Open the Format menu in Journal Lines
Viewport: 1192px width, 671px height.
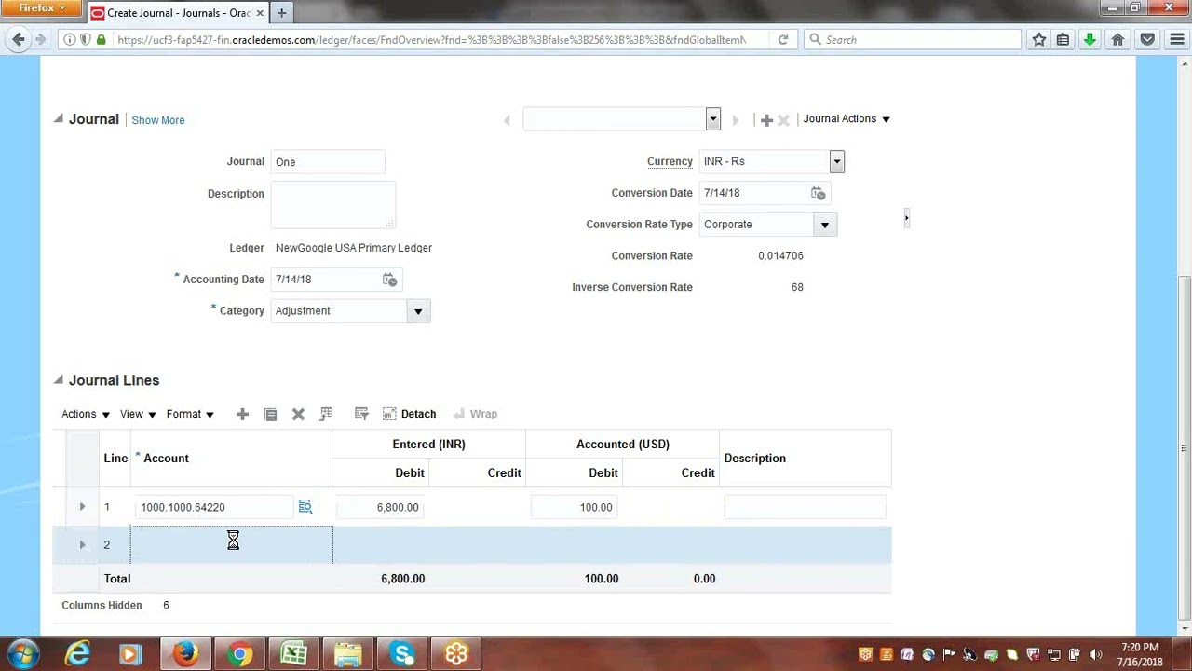[x=190, y=414]
